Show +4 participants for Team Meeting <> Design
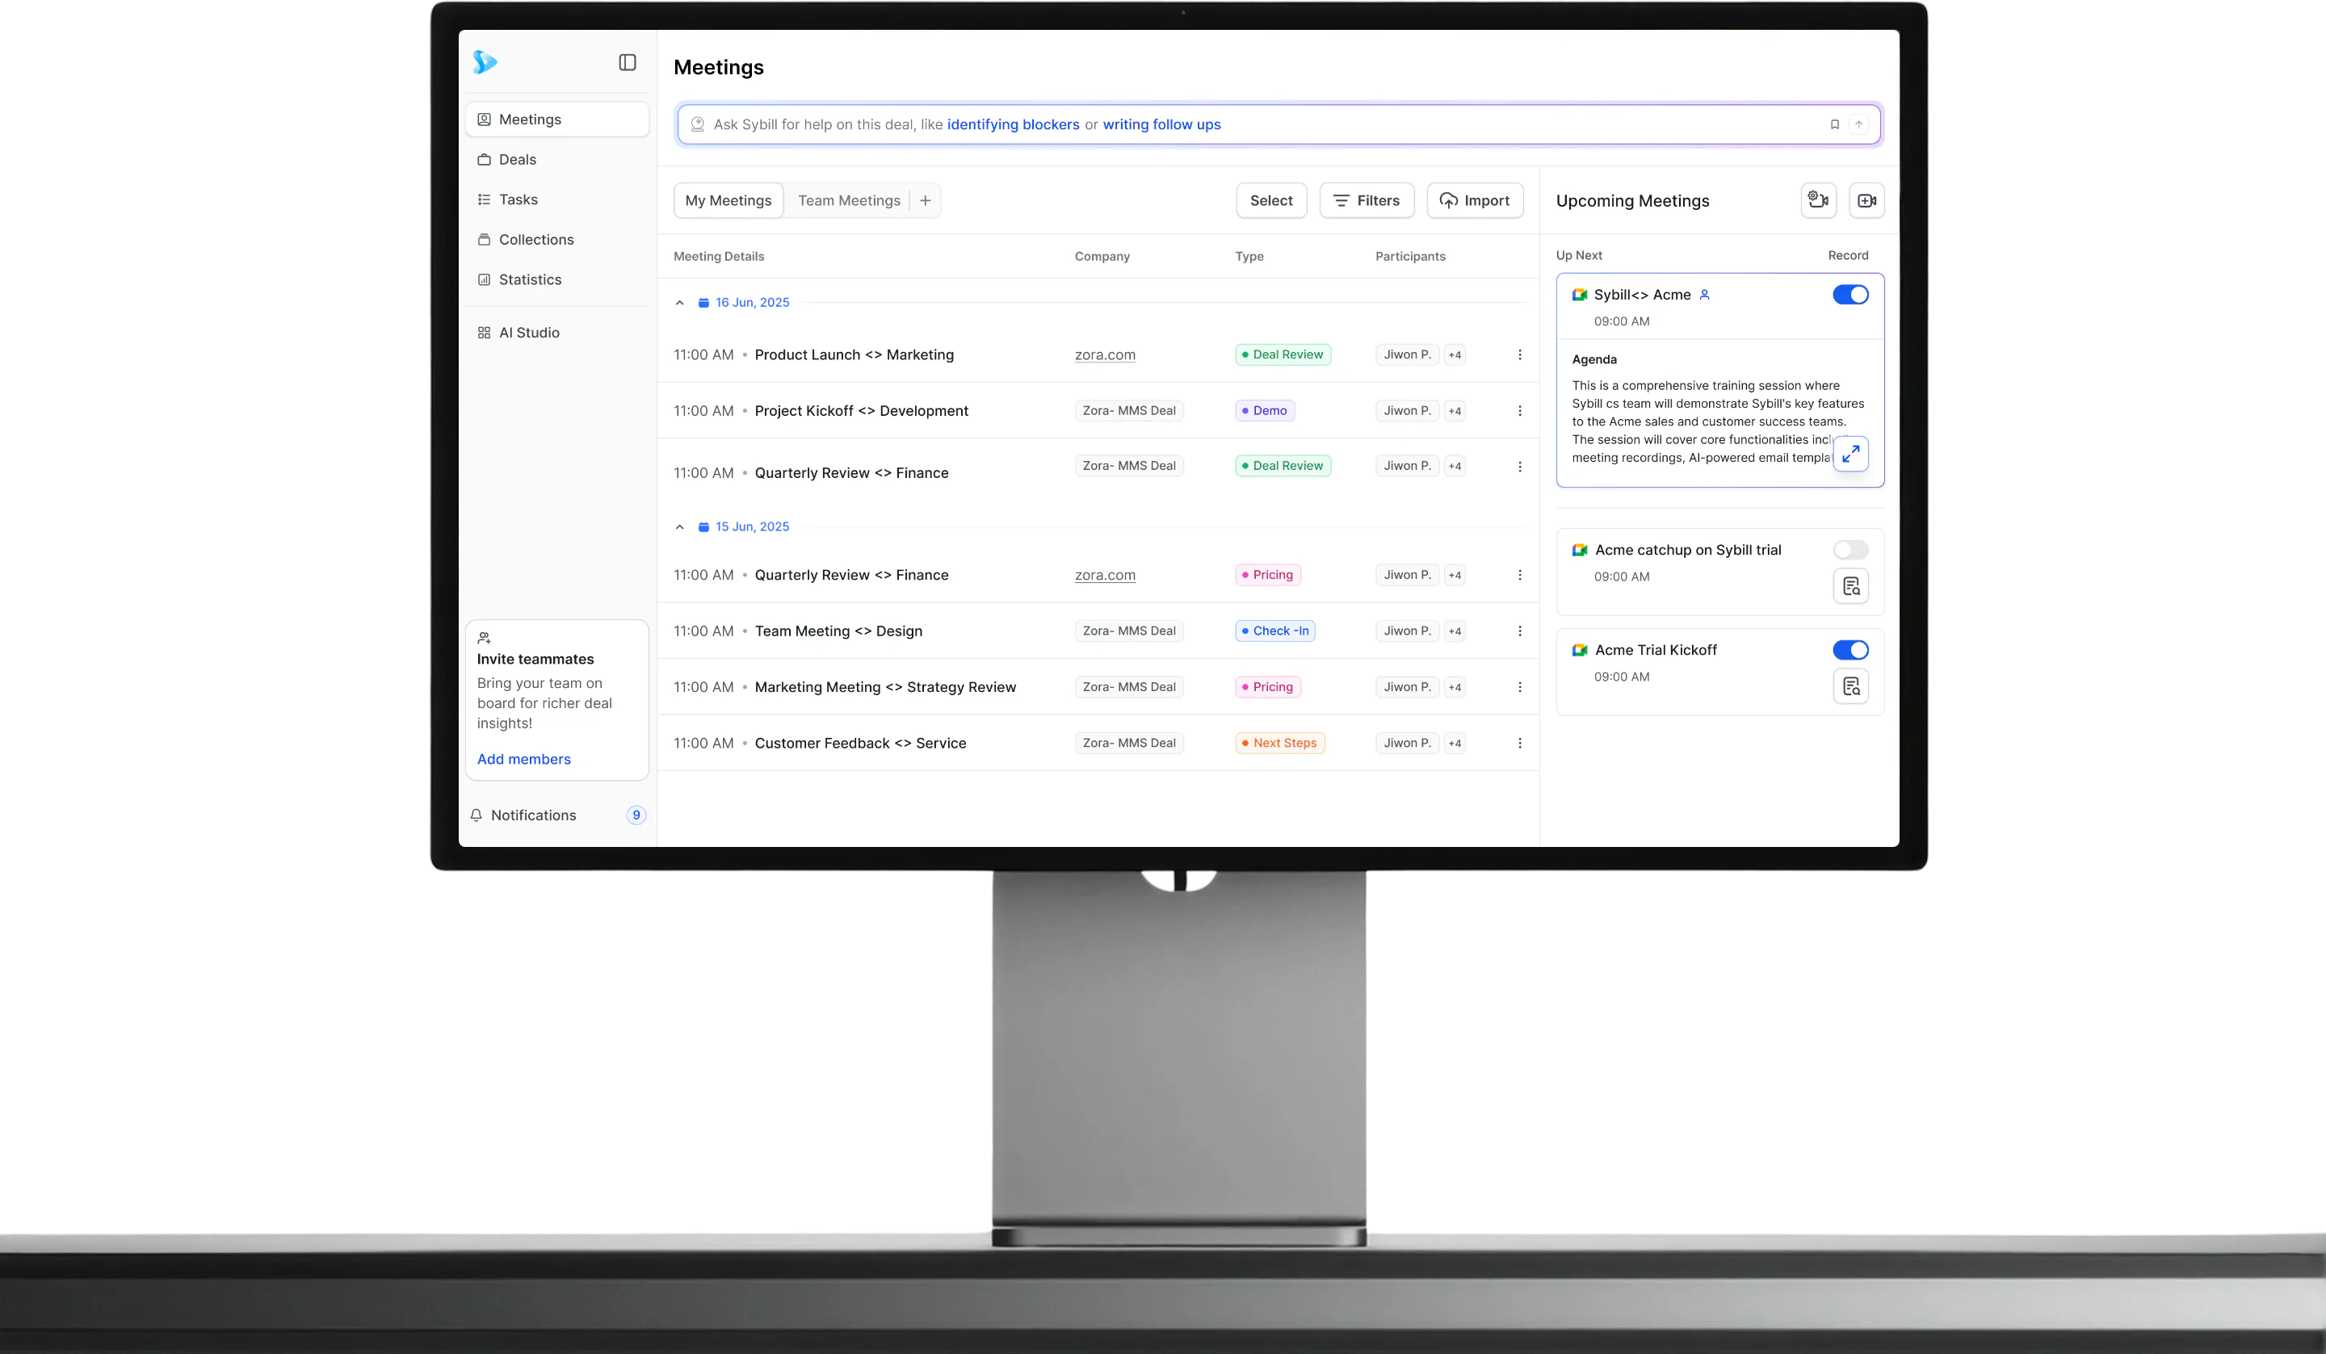Viewport: 2326px width, 1354px height. click(1455, 631)
